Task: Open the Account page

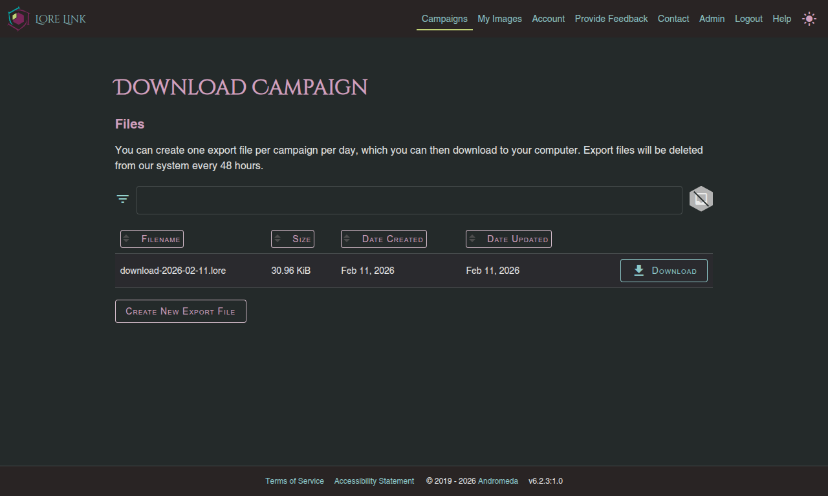Action: [548, 19]
